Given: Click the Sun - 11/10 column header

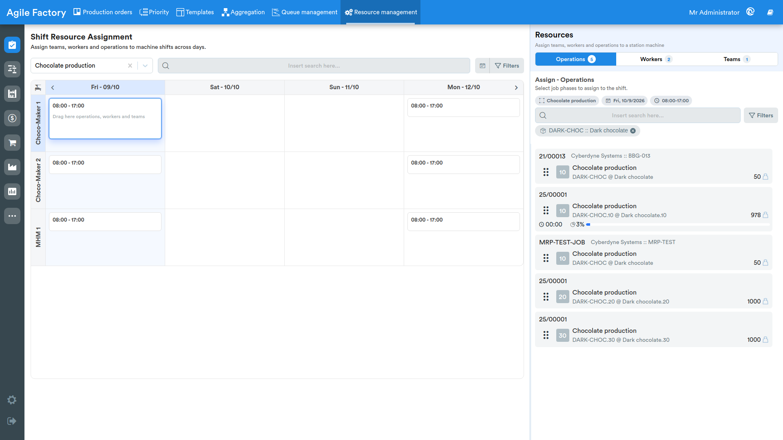Looking at the screenshot, I should 344,88.
